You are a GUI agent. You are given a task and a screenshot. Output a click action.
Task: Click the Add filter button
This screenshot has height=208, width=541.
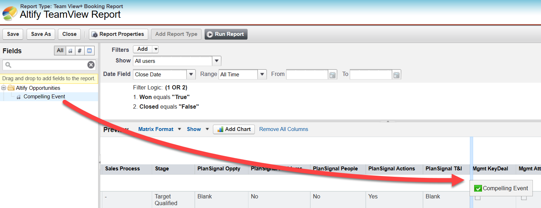(143, 49)
